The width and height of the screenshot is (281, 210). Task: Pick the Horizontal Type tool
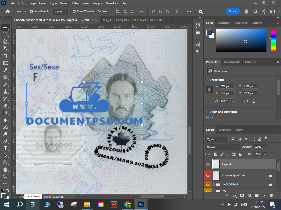coord(5,148)
